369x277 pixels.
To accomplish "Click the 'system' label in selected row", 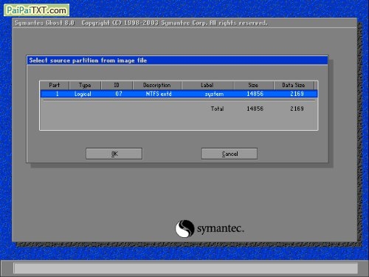I will point(214,94).
